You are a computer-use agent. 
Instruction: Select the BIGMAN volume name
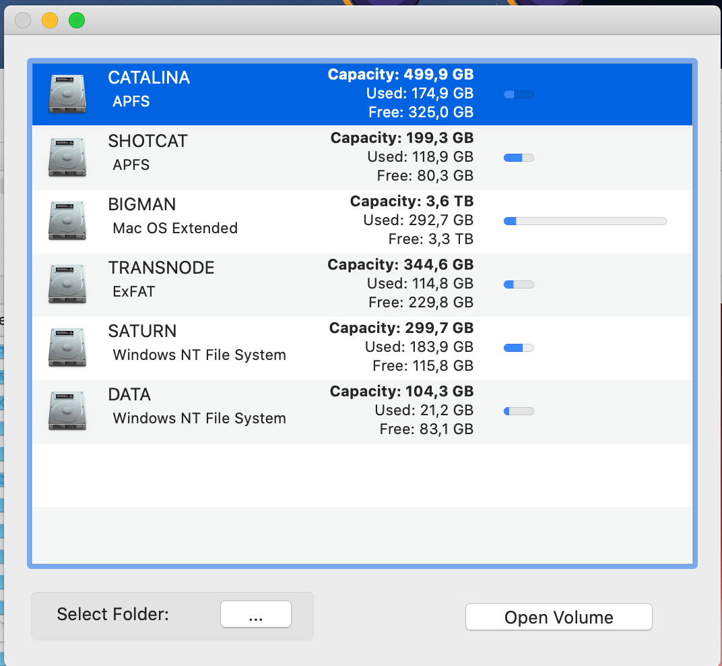point(142,204)
